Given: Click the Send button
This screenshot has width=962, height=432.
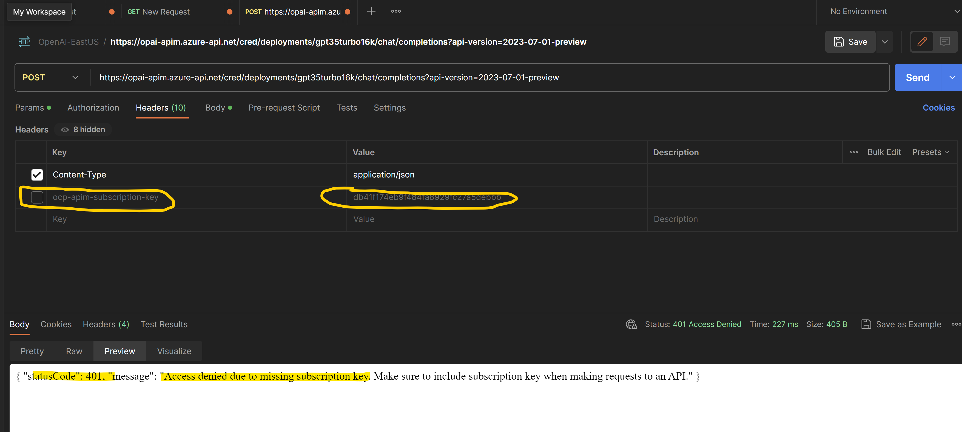Looking at the screenshot, I should pos(917,77).
